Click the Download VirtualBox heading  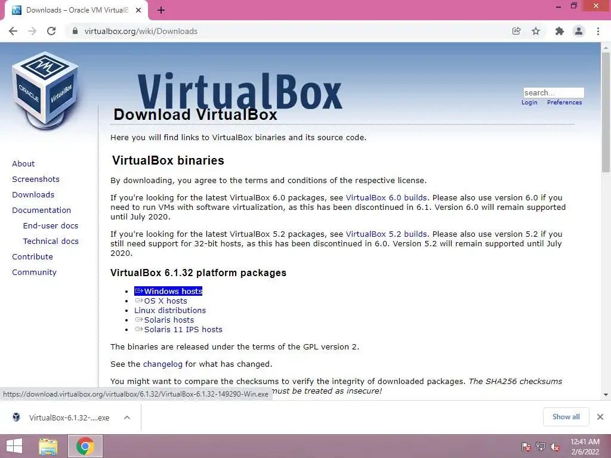tap(195, 115)
